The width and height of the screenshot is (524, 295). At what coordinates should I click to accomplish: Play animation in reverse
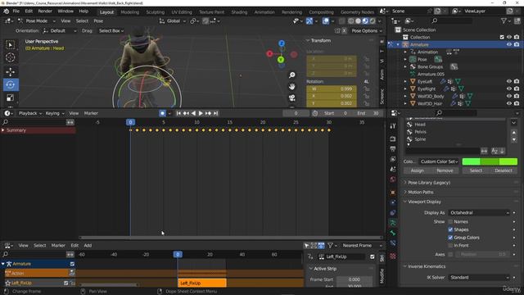point(193,113)
